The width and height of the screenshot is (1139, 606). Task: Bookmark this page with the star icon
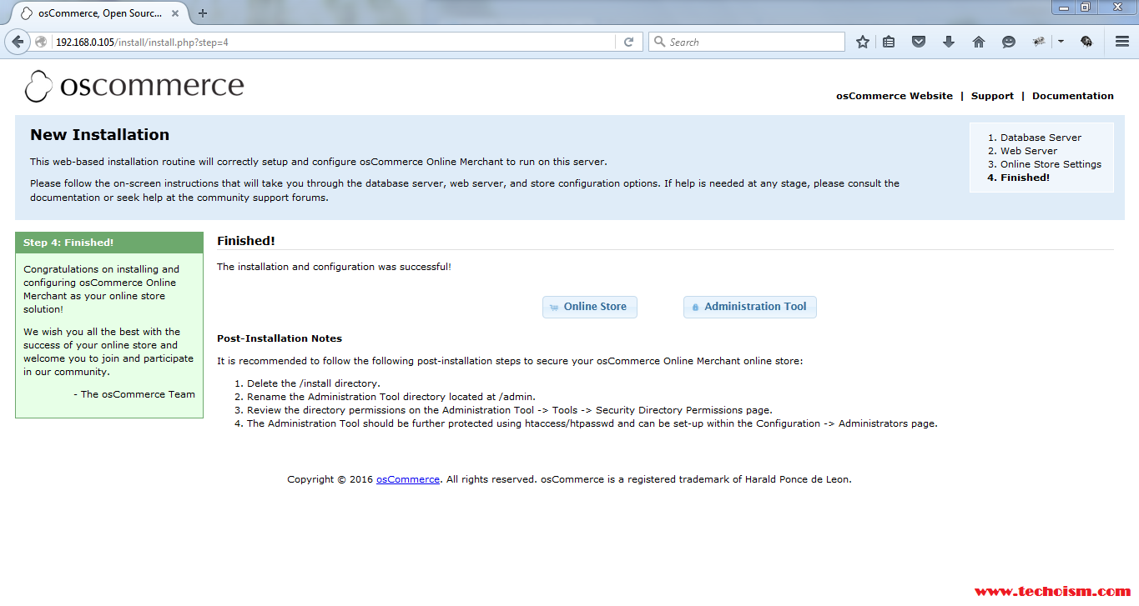863,42
